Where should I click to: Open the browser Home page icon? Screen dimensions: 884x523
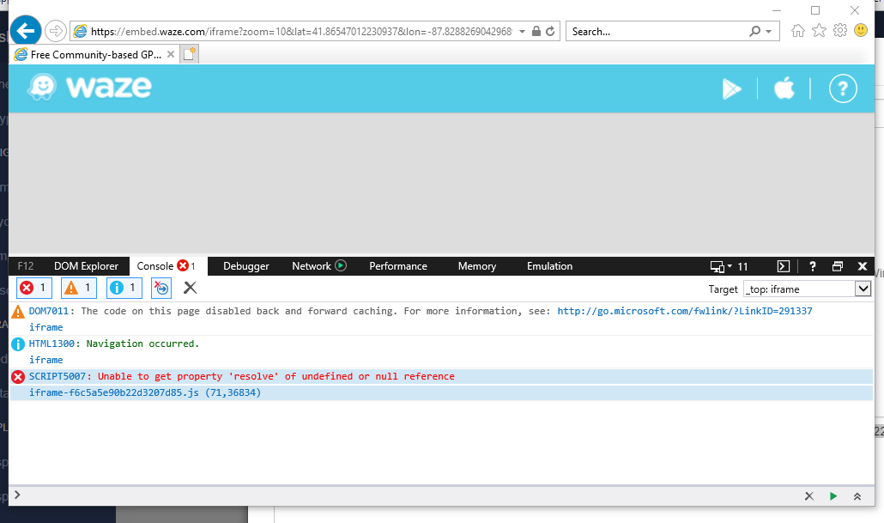coord(797,30)
